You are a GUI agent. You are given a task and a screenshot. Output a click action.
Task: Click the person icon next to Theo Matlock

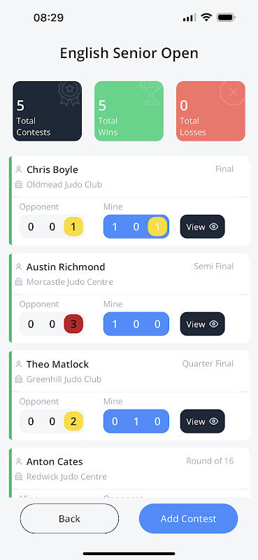[x=19, y=364]
